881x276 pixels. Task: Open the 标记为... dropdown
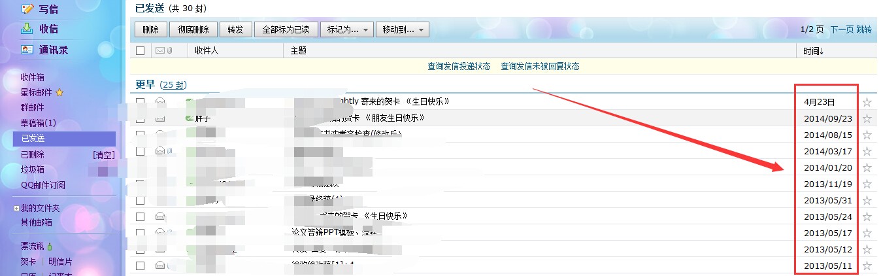348,29
